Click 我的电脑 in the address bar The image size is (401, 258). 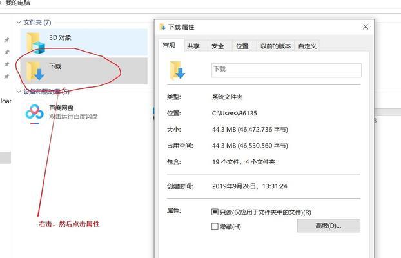[18, 3]
